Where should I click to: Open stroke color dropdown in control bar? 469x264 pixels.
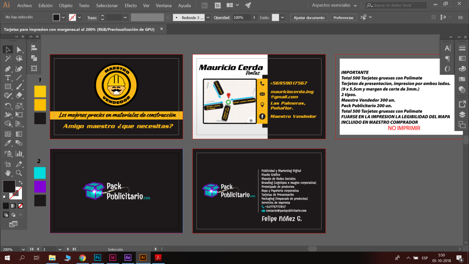tap(80, 18)
